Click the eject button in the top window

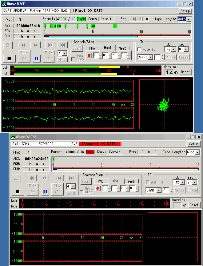coord(8,45)
